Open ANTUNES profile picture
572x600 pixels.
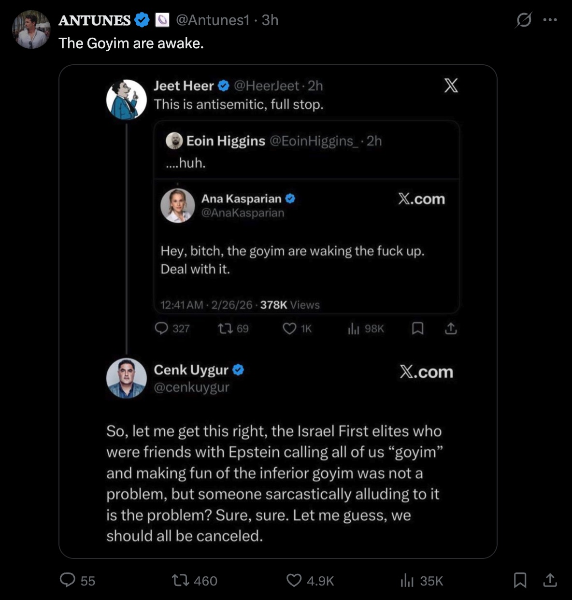[31, 29]
